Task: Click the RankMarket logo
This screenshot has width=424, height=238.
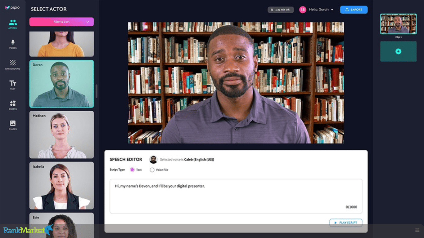Action: tap(28, 230)
